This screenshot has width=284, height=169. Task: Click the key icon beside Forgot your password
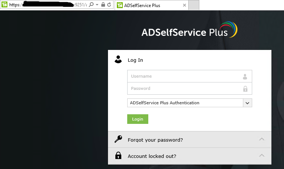point(118,139)
